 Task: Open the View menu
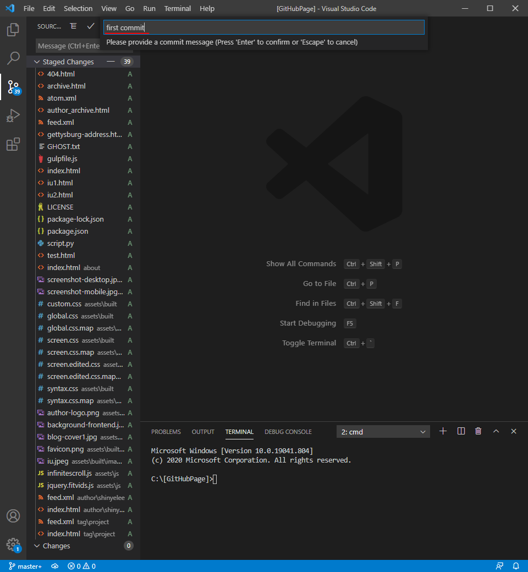pyautogui.click(x=109, y=8)
